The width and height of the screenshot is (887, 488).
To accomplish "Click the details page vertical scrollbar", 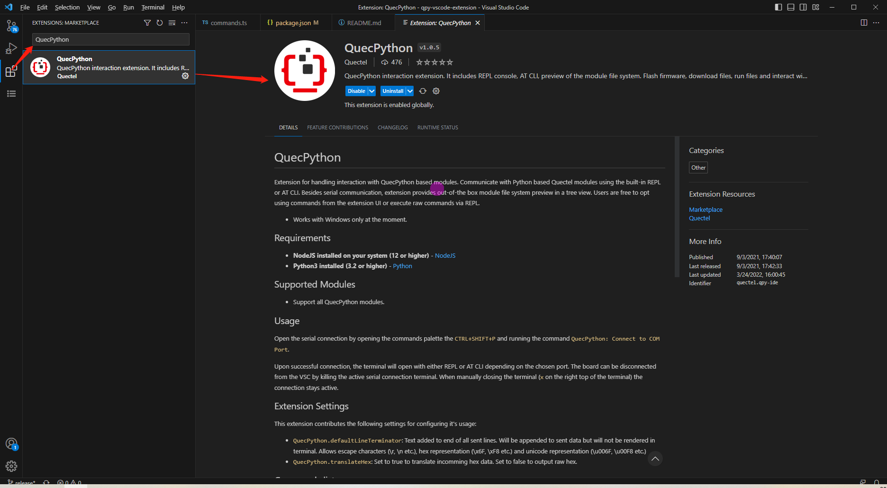I will coord(677,207).
